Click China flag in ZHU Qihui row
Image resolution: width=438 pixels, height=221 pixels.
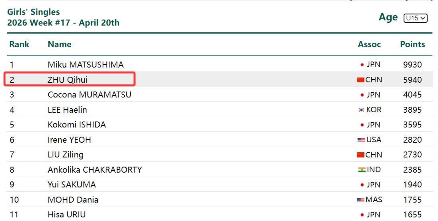[x=360, y=80]
